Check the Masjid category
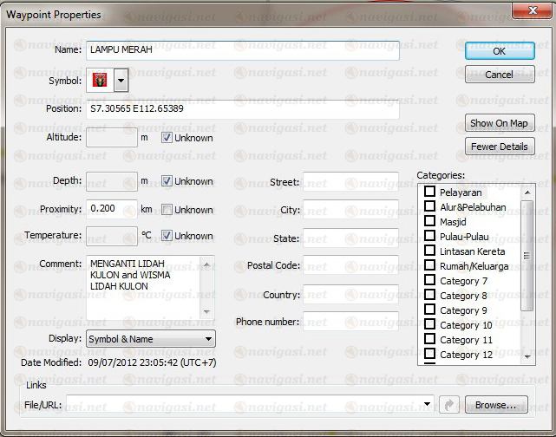 (x=429, y=221)
